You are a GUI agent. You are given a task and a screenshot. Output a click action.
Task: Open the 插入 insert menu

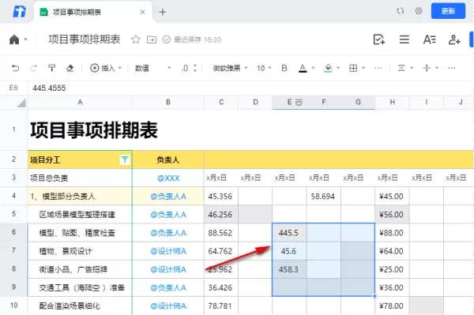tap(106, 68)
